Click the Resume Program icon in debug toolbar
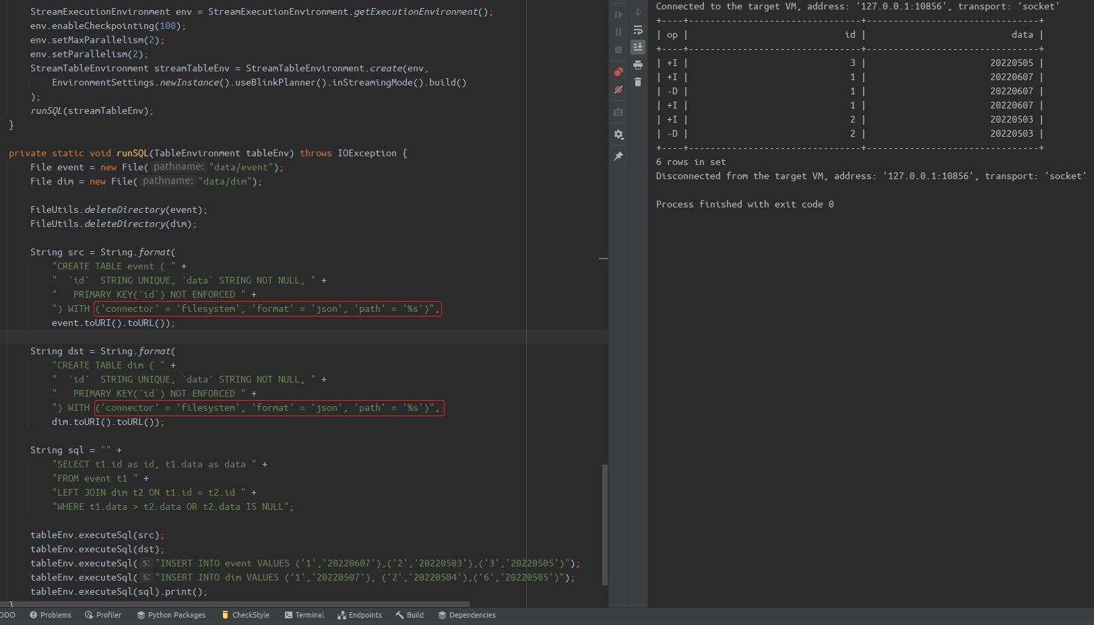1094x625 pixels. 618,14
